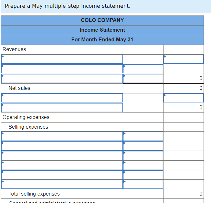Image resolution: width=211 pixels, height=203 pixels.
Task: Click the 0 value in the row above Net sales
Action: 201,78
